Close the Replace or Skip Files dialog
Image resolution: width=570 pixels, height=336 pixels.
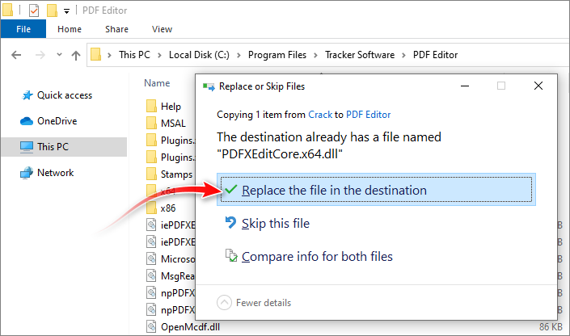tap(538, 86)
